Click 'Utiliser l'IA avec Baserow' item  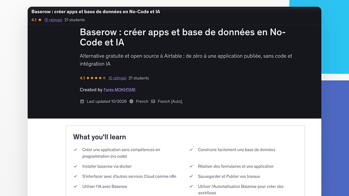click(x=105, y=186)
